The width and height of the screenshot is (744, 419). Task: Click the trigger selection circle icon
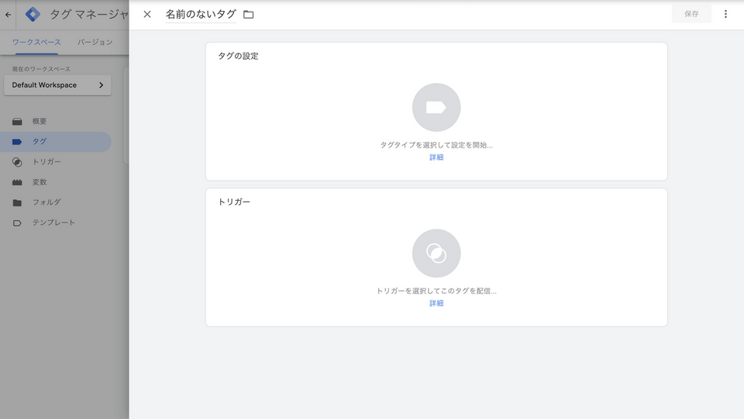(436, 253)
